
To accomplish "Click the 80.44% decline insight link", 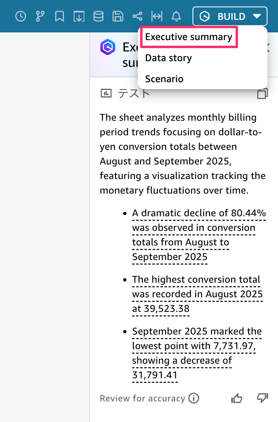I will 199,235.
